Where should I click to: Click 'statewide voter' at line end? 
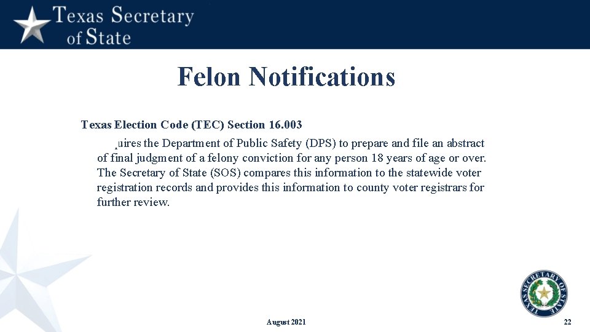444,173
